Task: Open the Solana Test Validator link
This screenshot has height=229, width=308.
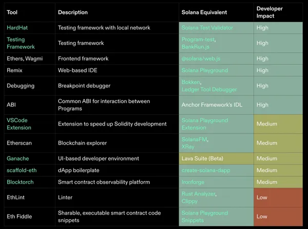Action: tap(206, 27)
